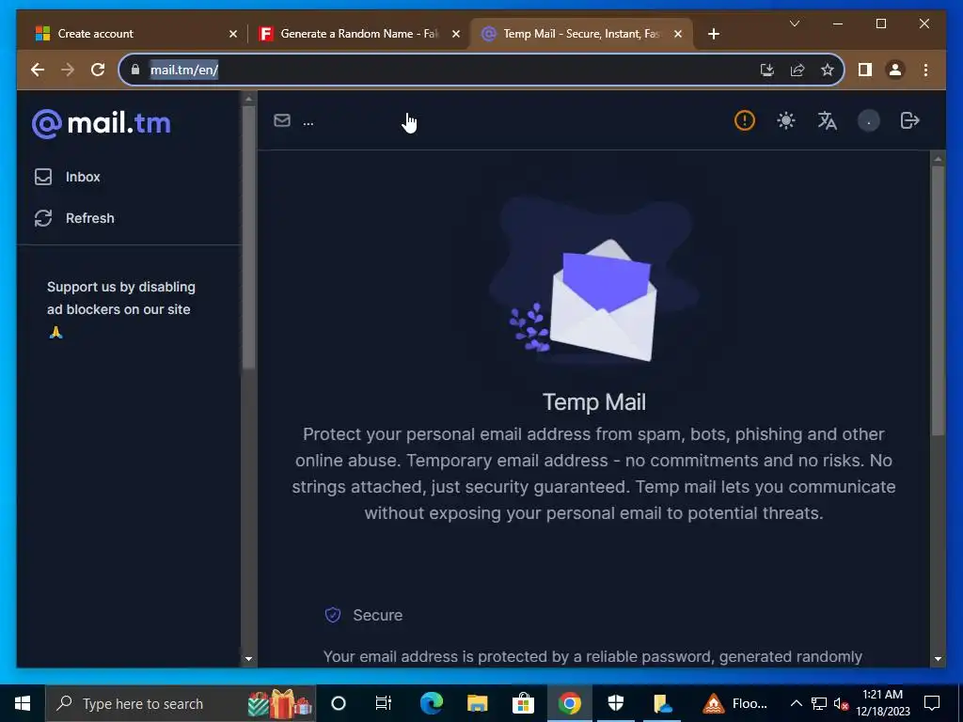Click the envelope email address icon
This screenshot has width=963, height=722.
282,120
